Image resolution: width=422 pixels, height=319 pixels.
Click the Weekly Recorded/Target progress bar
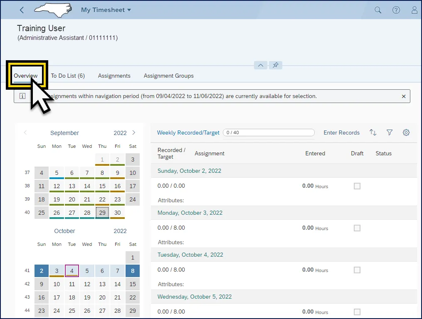pyautogui.click(x=269, y=133)
